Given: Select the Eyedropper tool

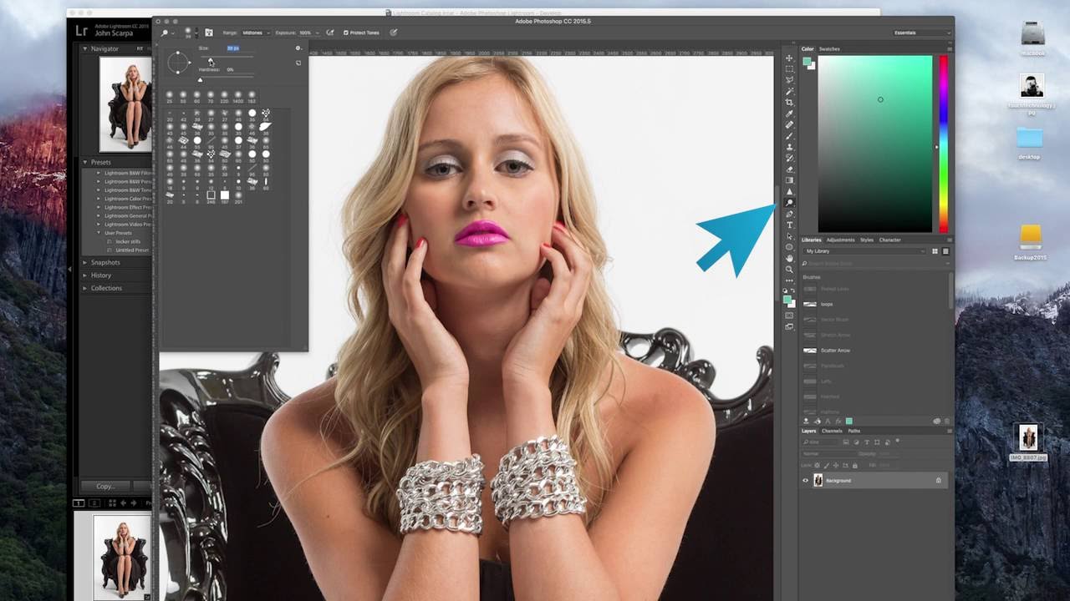Looking at the screenshot, I should coord(789,114).
